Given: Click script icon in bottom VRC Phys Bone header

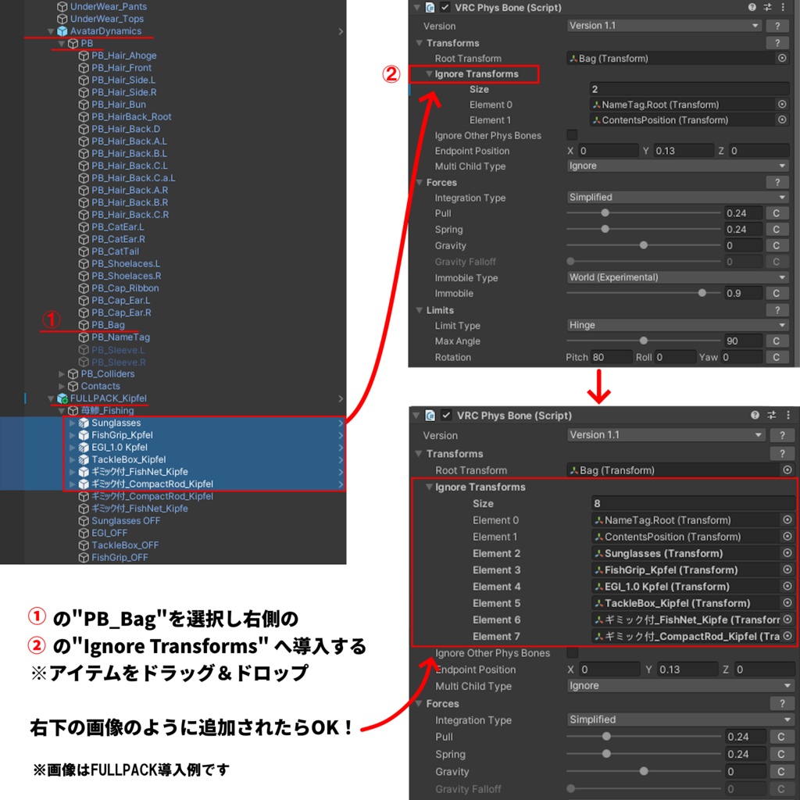Looking at the screenshot, I should click(430, 415).
